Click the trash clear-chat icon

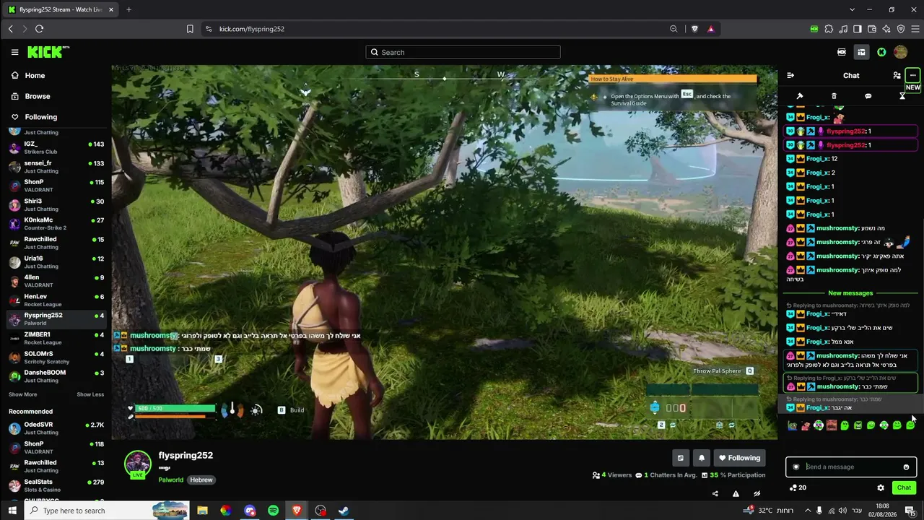[834, 96]
